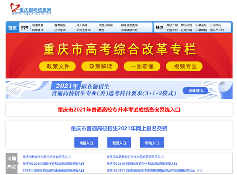Select 成人高考 in the navigation bar

82,25
